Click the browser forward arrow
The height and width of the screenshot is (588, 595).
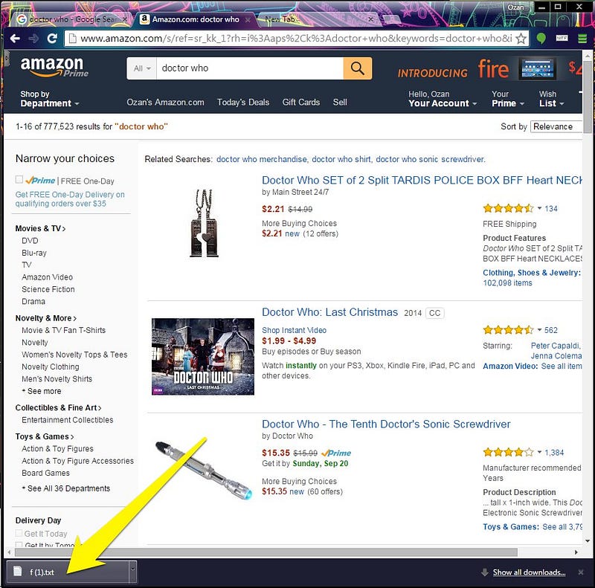[33, 39]
